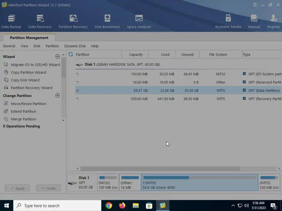
Task: Open File Explorer from the taskbar
Action: 135,206
